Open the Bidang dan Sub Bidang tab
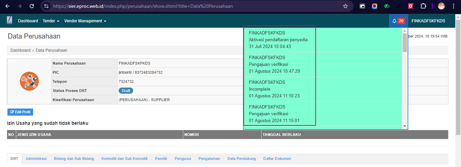The width and height of the screenshot is (461, 167). [x=74, y=159]
